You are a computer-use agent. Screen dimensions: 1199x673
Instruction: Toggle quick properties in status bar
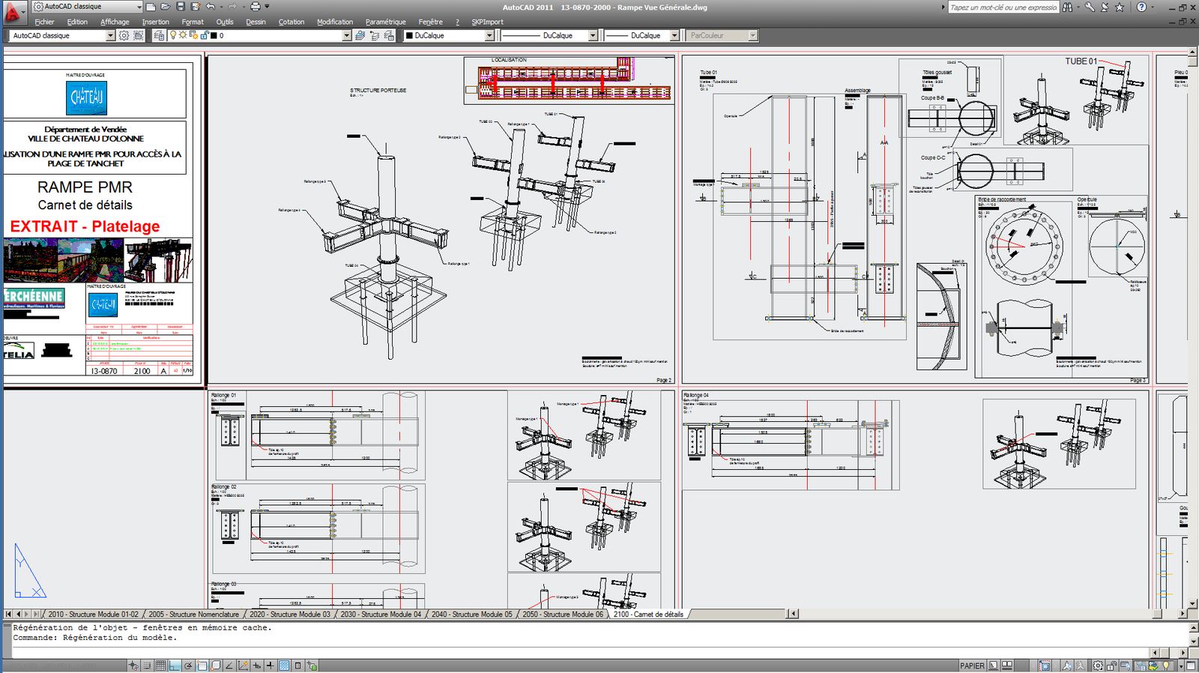(x=298, y=665)
